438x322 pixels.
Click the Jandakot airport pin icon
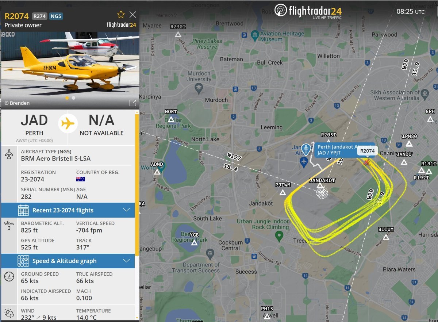coord(306,149)
